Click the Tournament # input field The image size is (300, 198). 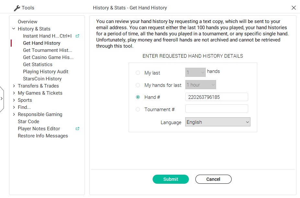[x=217, y=109]
